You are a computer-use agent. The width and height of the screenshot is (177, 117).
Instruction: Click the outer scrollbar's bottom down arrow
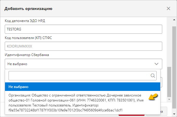[x=174, y=114]
